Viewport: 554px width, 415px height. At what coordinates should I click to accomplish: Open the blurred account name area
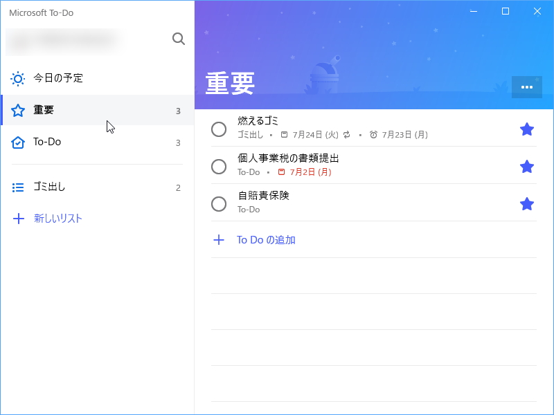pos(66,39)
